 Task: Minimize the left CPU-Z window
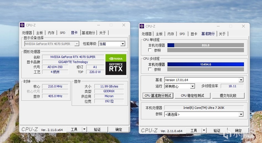click(x=99, y=25)
